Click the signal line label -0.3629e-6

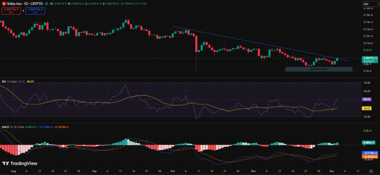pyautogui.click(x=369, y=157)
